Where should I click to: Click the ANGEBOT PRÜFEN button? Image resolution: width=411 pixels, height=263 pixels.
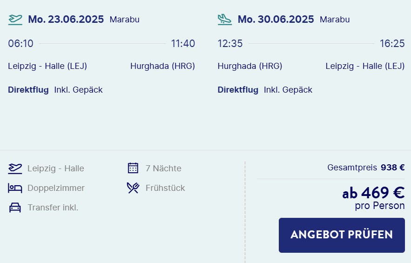click(x=342, y=235)
